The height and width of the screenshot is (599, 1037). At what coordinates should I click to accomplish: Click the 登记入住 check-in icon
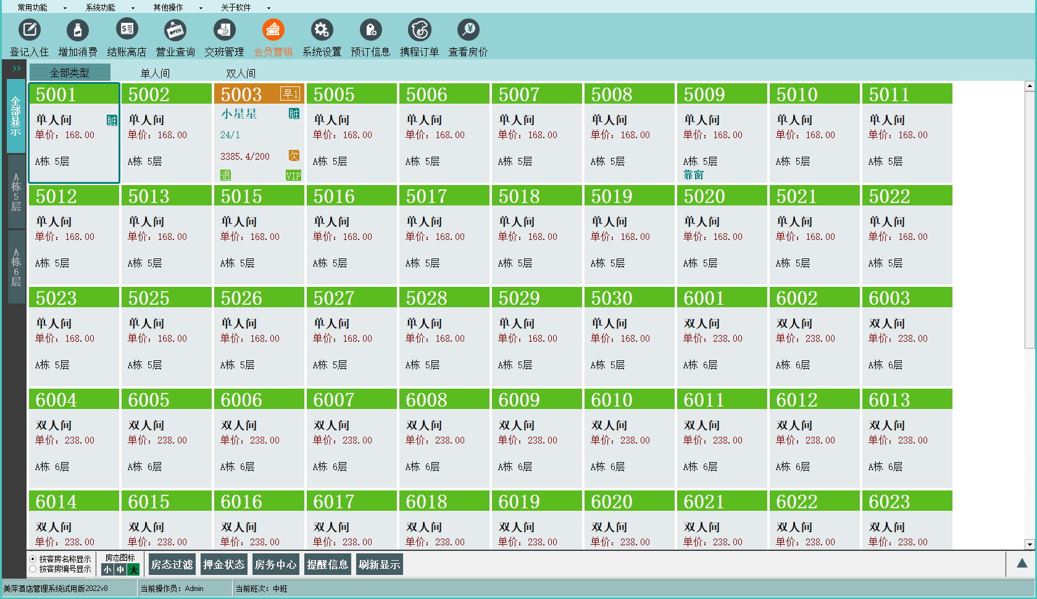29,30
